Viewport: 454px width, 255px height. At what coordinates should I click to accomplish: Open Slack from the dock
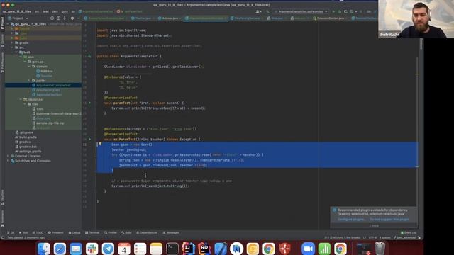pyautogui.click(x=92, y=249)
